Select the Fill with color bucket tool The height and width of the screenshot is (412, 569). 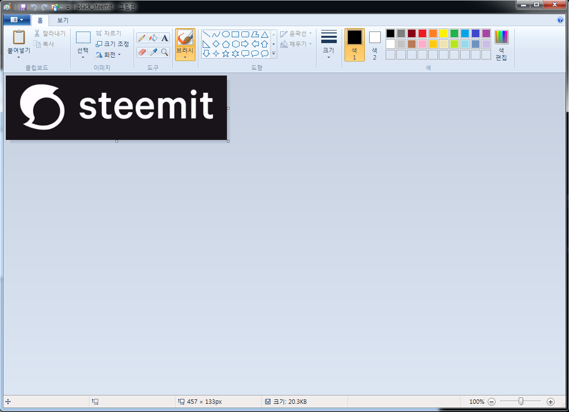pyautogui.click(x=153, y=38)
